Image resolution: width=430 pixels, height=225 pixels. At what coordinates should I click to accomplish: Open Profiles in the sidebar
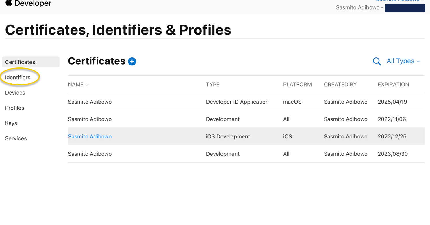click(14, 108)
